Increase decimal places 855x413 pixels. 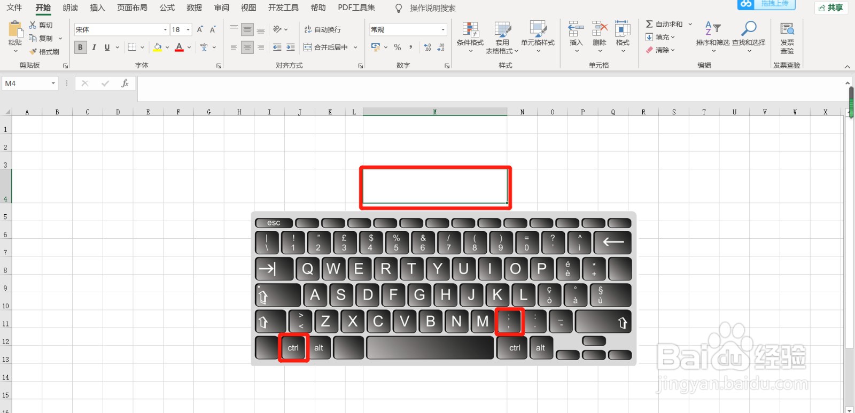tap(428, 47)
